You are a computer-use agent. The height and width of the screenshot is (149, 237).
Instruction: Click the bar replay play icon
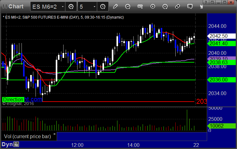[x=153, y=7]
